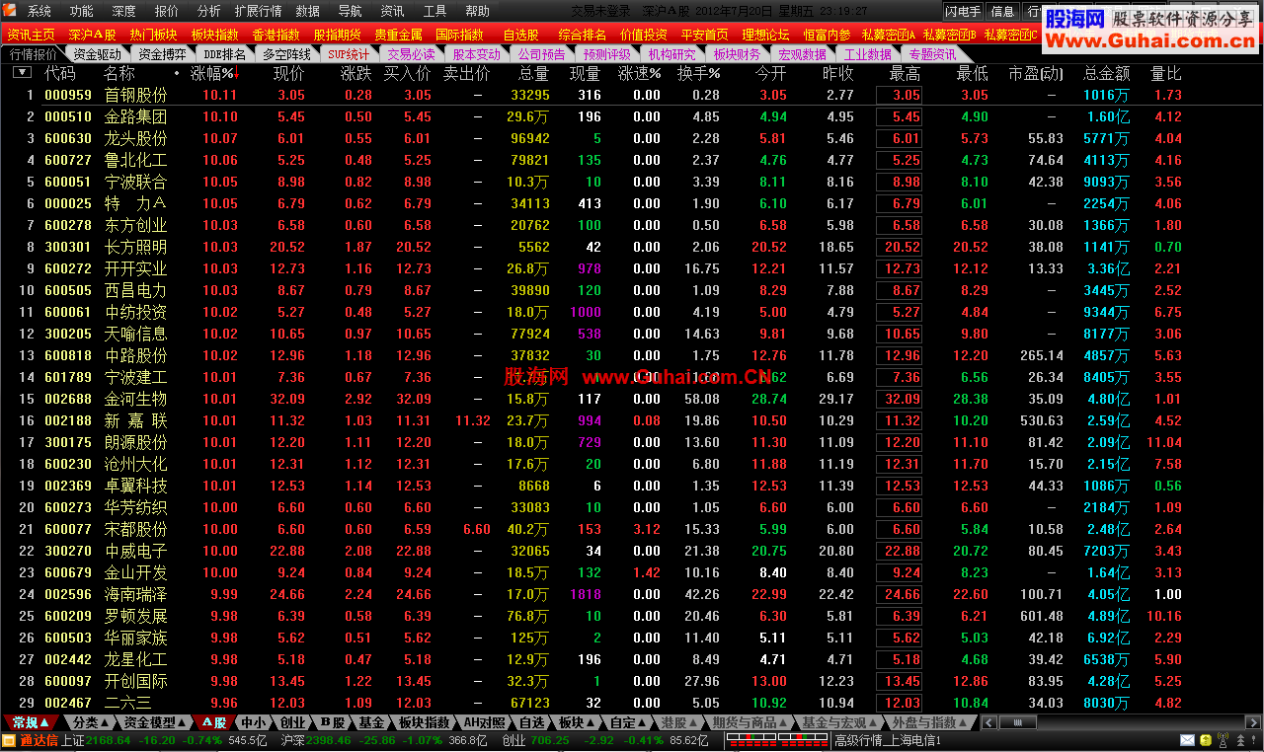
Task: Expand the 资金模型 bottom tab menu
Action: [x=154, y=722]
